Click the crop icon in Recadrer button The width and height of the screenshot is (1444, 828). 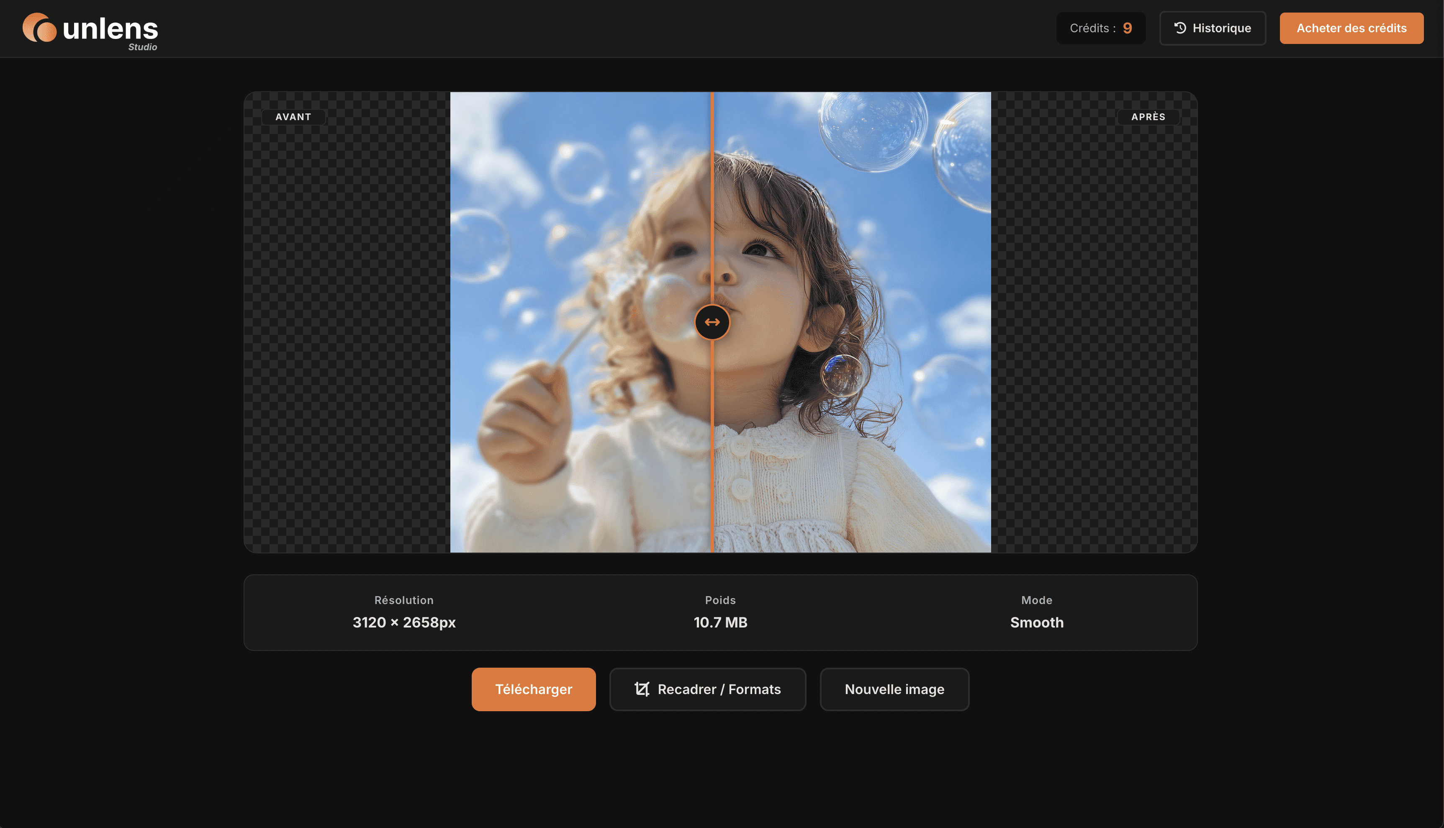pyautogui.click(x=642, y=689)
